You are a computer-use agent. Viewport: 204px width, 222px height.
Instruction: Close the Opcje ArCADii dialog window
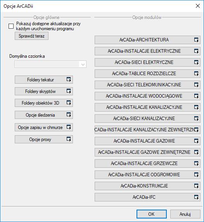tap(198, 6)
